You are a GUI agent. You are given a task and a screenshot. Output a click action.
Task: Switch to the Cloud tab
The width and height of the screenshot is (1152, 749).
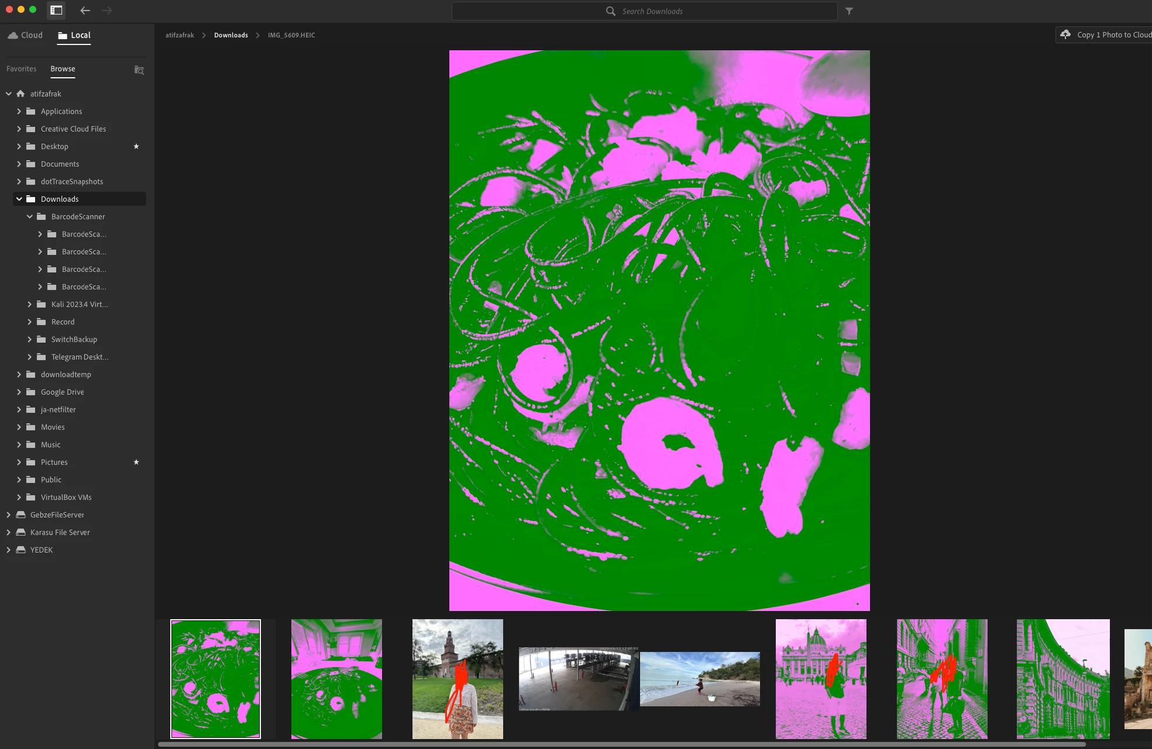tap(25, 35)
